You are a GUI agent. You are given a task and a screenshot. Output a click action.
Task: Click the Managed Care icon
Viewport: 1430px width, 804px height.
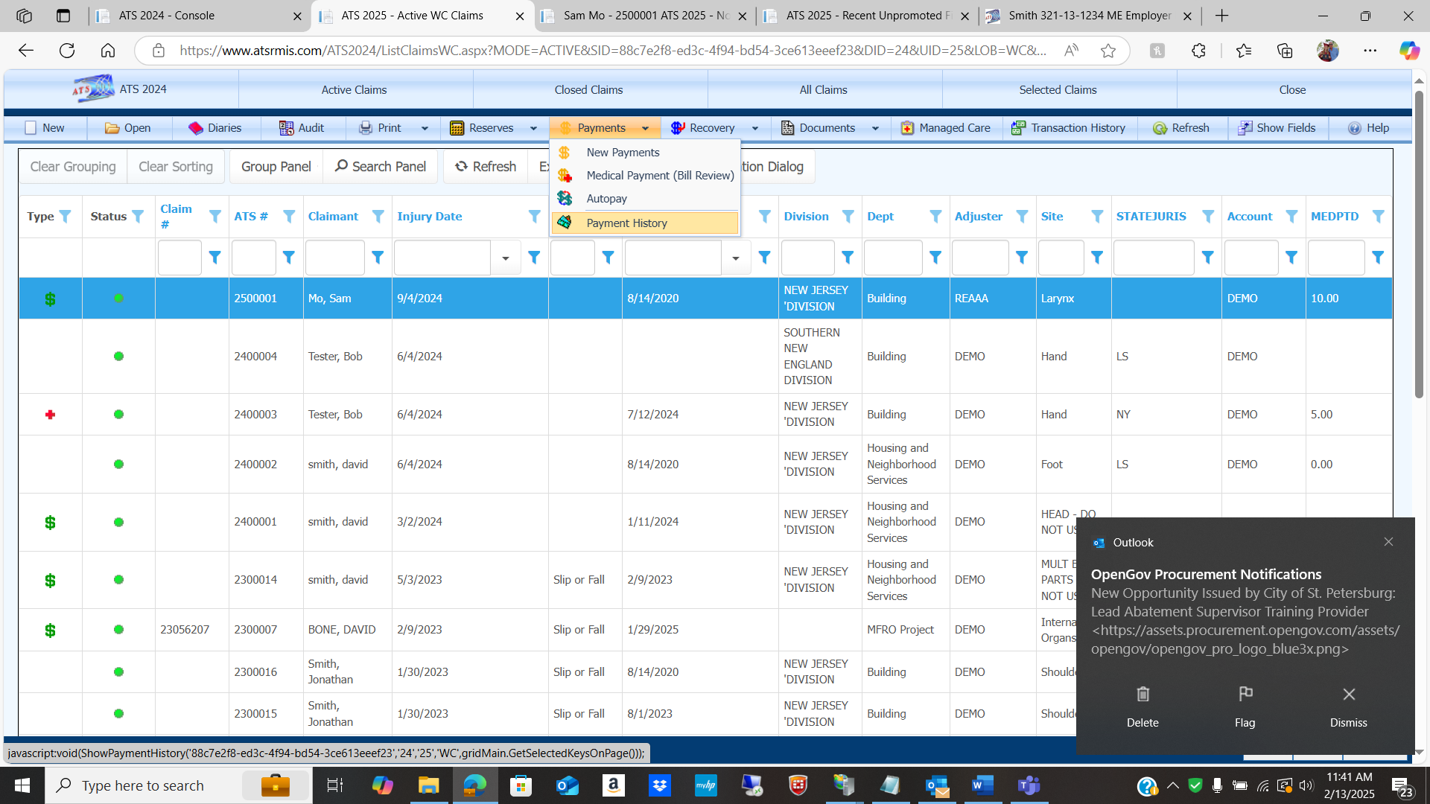coord(906,128)
